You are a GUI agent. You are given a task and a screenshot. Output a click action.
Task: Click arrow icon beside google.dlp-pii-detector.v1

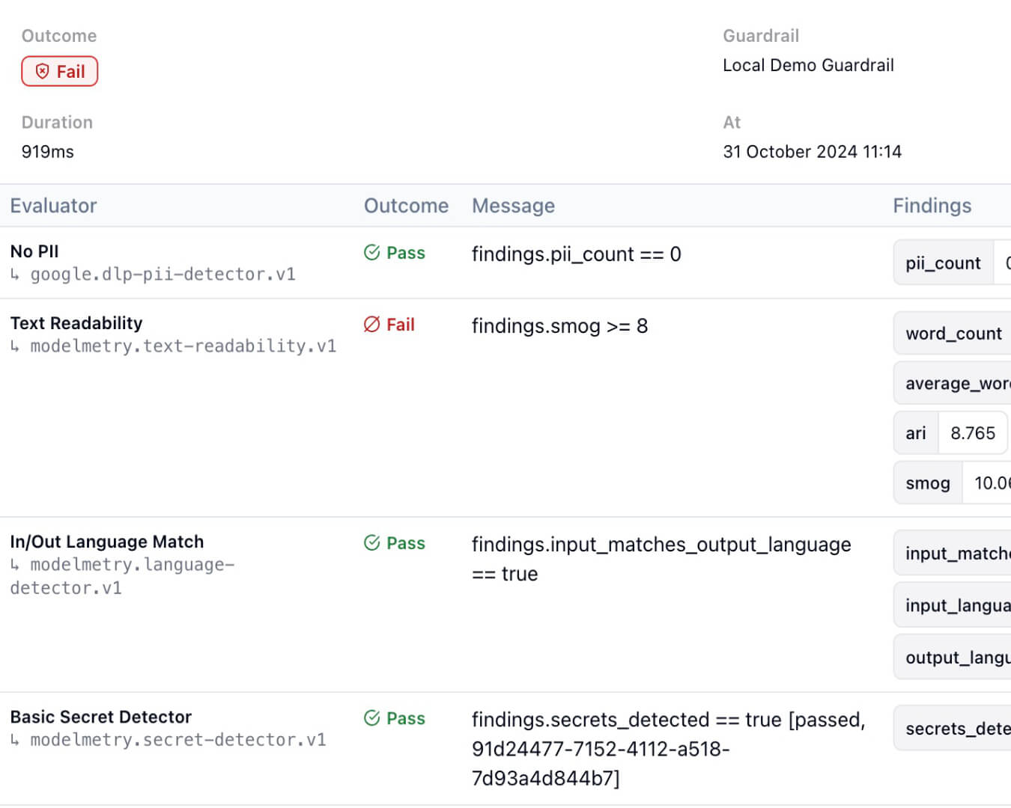coord(15,275)
